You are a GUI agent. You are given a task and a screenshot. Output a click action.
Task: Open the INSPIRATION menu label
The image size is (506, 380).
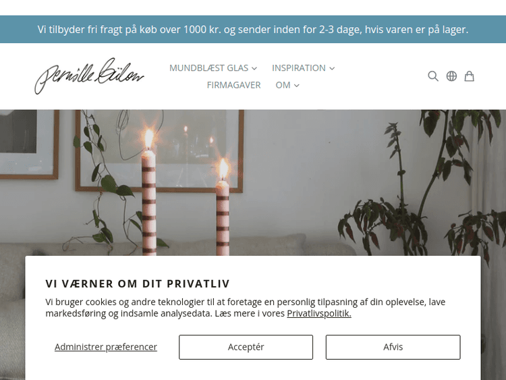point(299,67)
